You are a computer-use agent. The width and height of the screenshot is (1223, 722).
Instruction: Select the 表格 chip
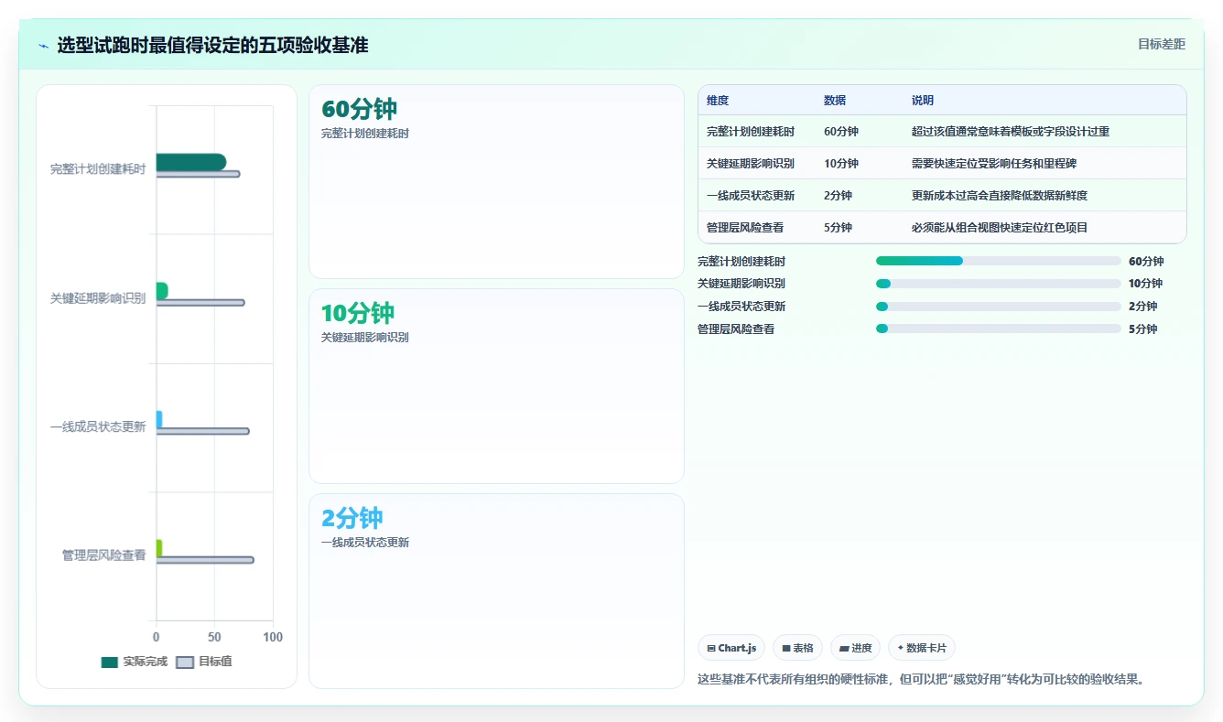pyautogui.click(x=797, y=648)
